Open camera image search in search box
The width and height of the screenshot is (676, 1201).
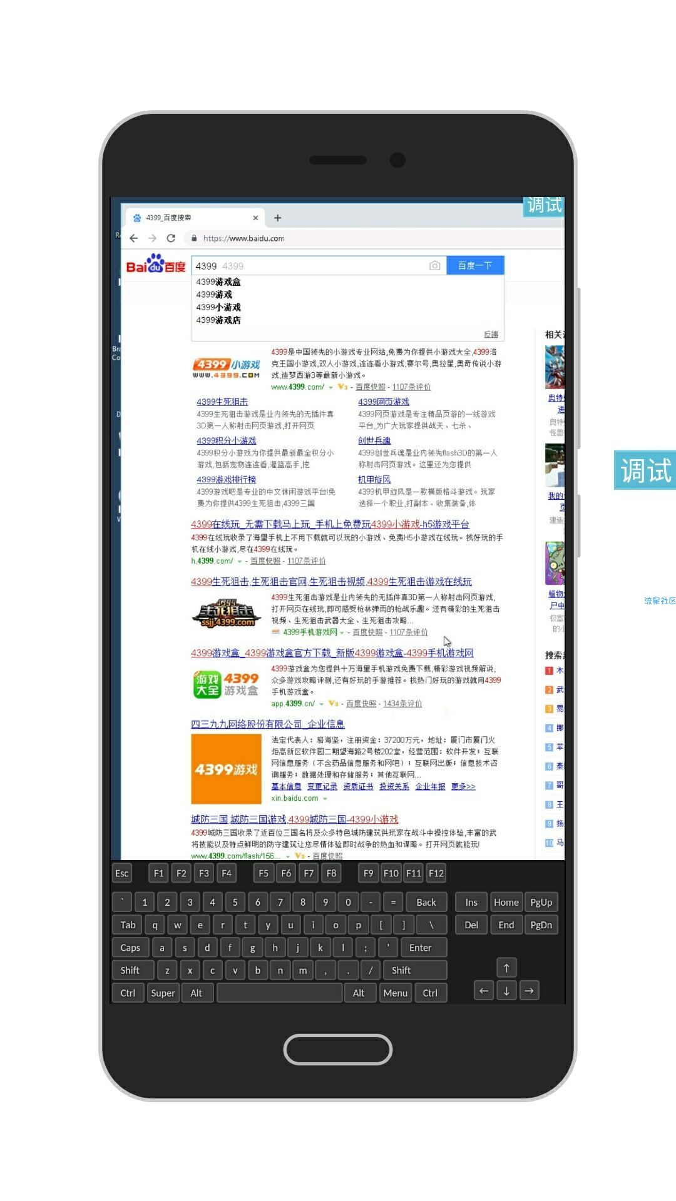point(435,266)
